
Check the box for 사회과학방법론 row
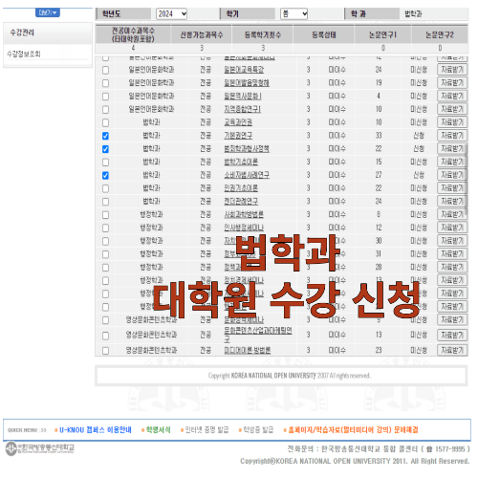pos(105,215)
